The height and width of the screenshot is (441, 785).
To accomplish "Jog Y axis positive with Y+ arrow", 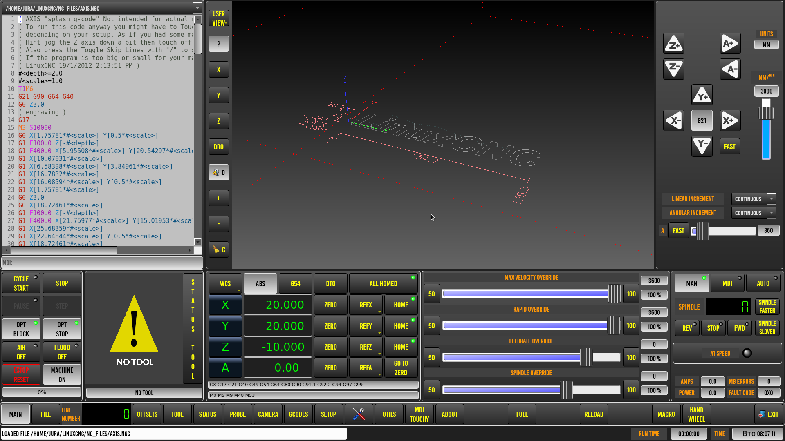I will [x=702, y=95].
